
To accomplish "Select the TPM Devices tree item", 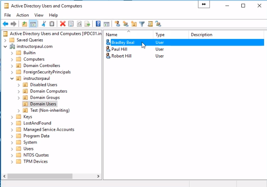I will click(36, 161).
